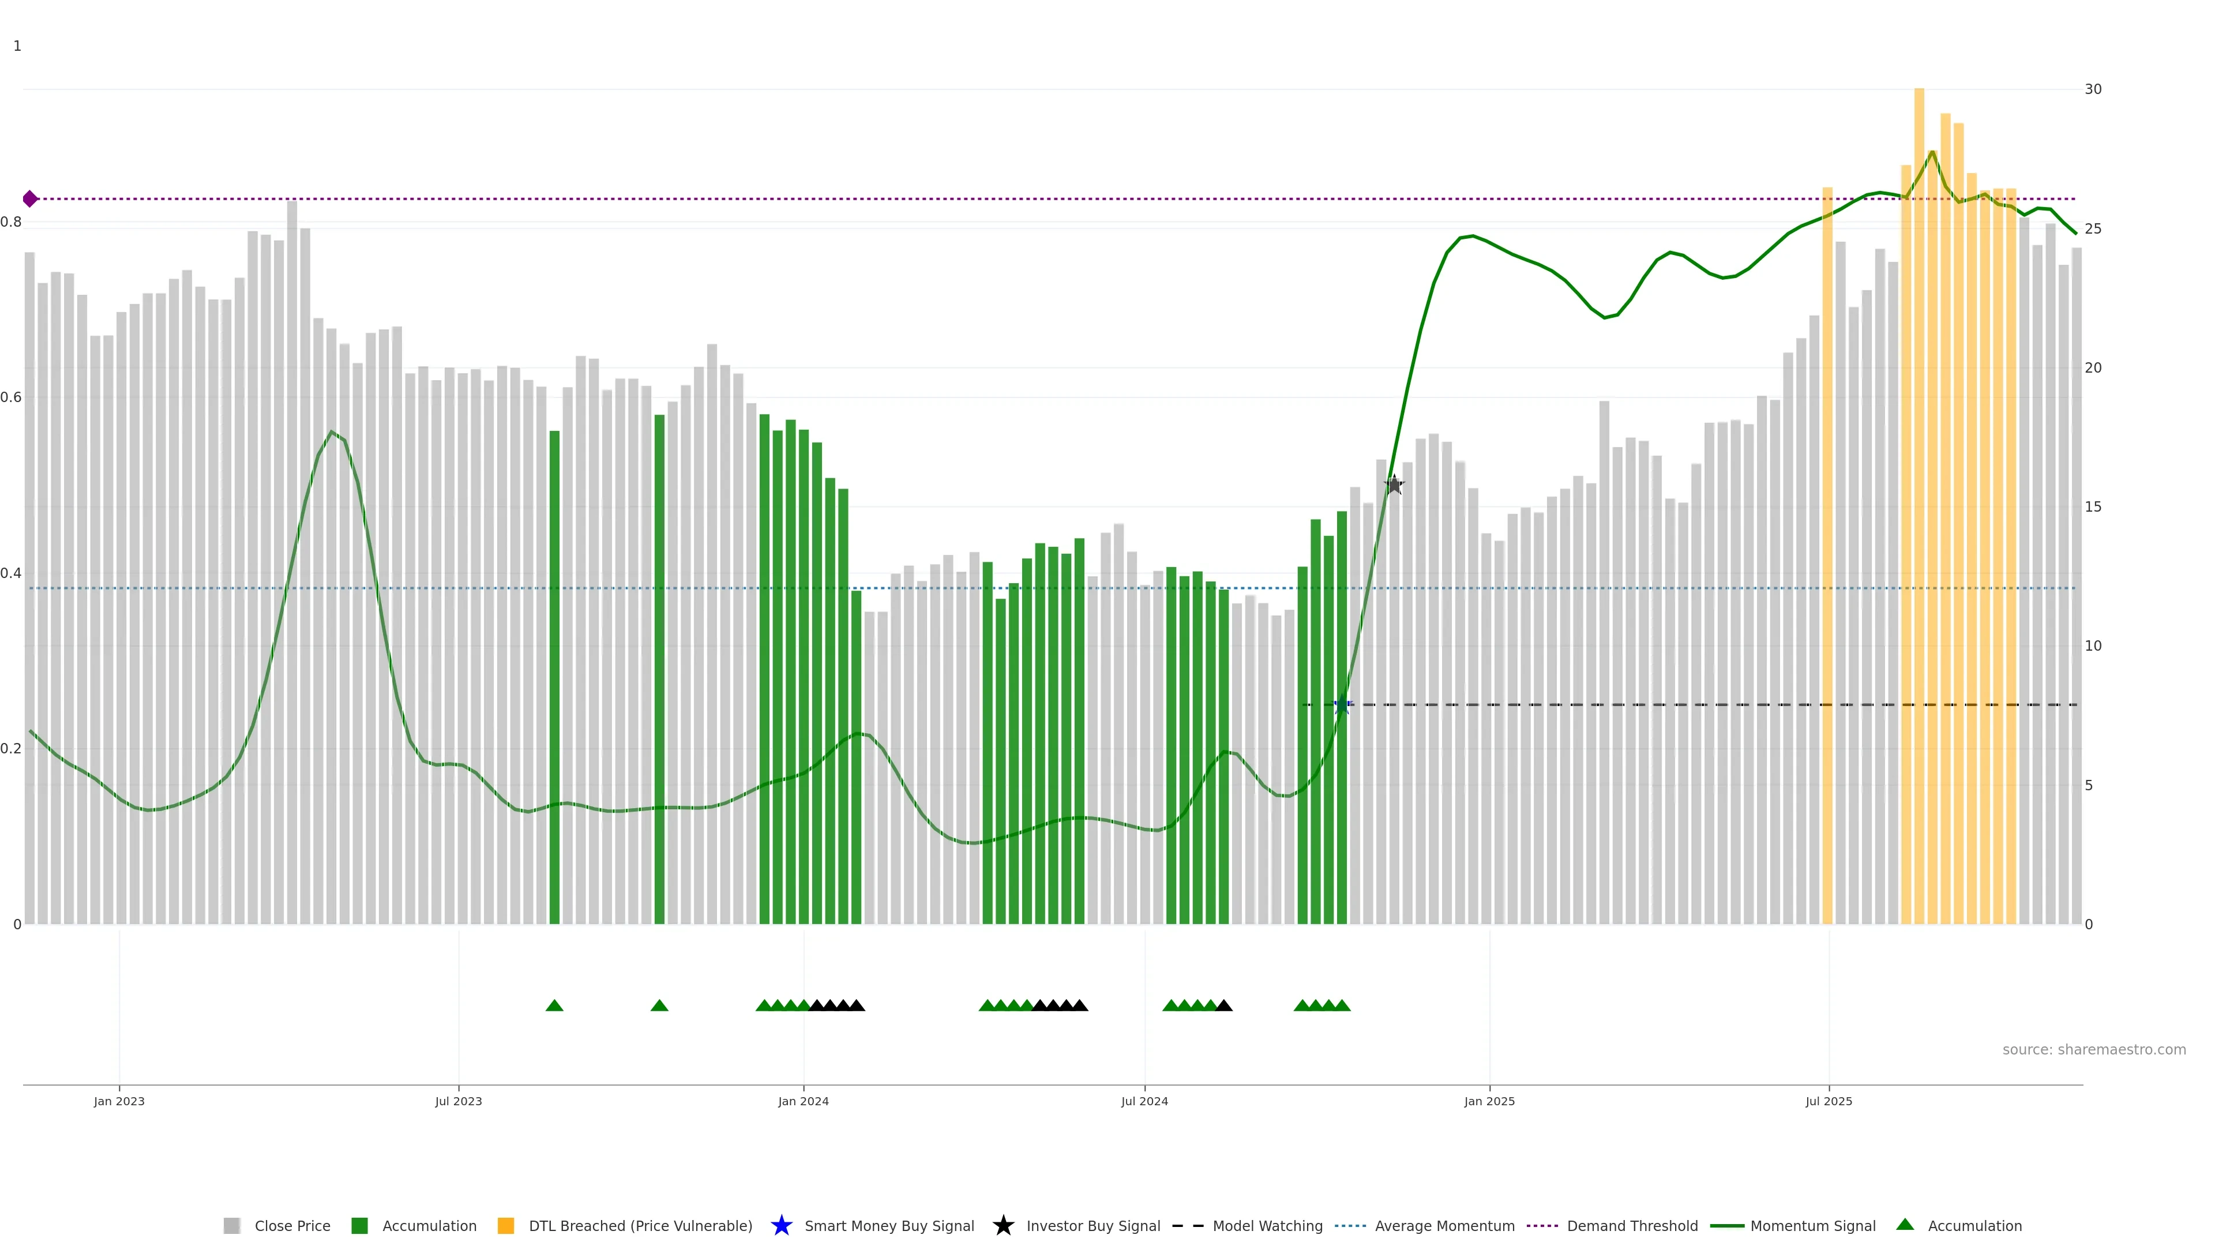Click the green triangle Accumulation legend icon
Image resolution: width=2215 pixels, height=1246 pixels.
[1905, 1225]
